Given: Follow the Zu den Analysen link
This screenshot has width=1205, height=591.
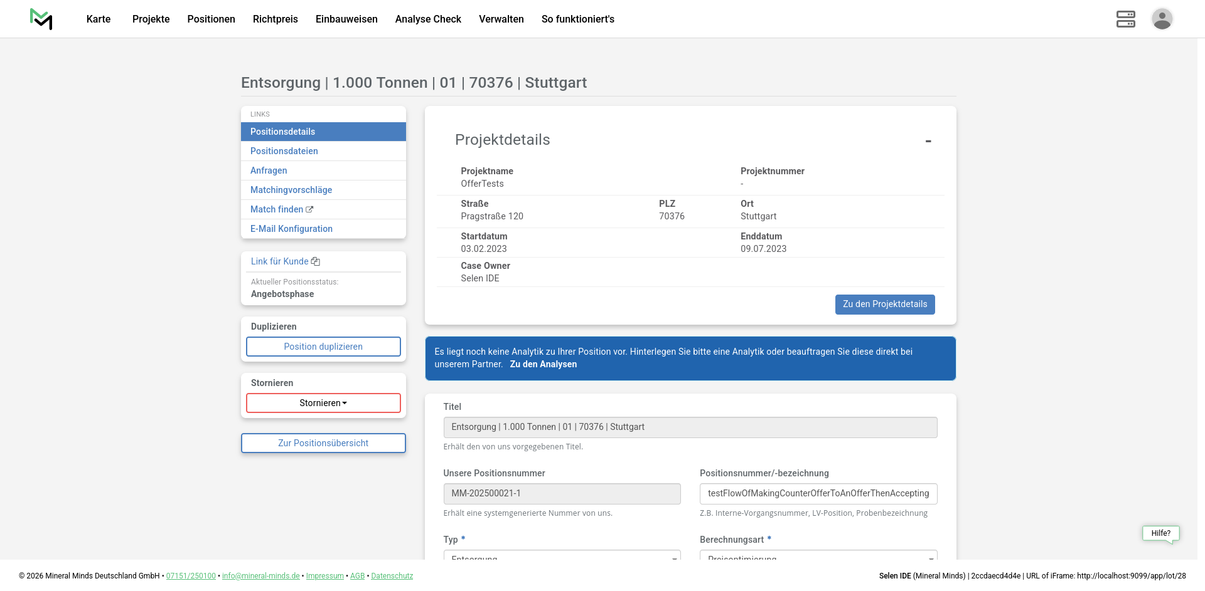Looking at the screenshot, I should click(x=543, y=364).
